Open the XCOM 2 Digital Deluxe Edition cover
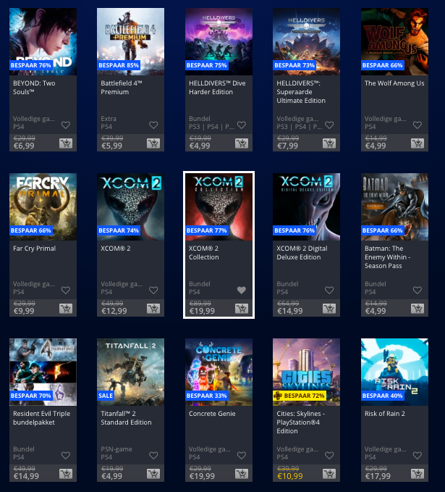445x492 pixels. pos(307,207)
